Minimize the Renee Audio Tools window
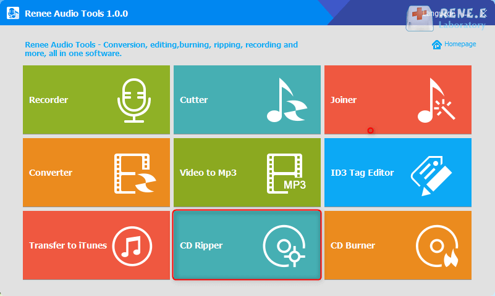The width and height of the screenshot is (495, 296). pyautogui.click(x=467, y=15)
